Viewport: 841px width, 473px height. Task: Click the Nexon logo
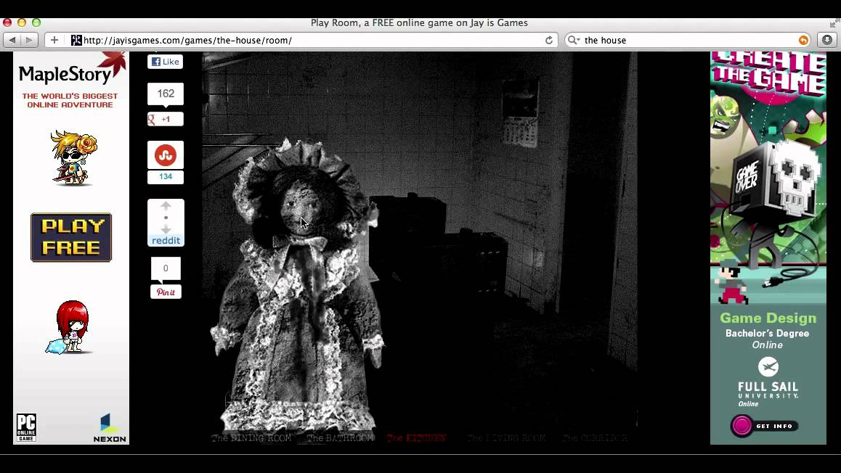(110, 428)
